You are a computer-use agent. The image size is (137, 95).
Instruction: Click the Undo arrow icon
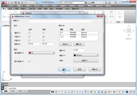coord(26,3)
